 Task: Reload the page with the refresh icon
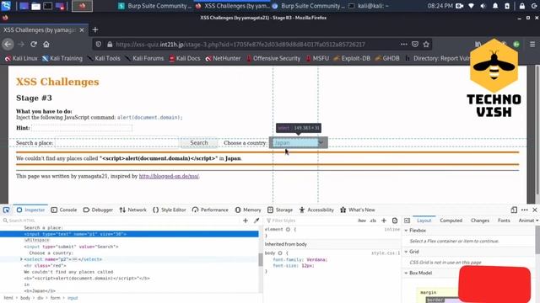pos(34,45)
